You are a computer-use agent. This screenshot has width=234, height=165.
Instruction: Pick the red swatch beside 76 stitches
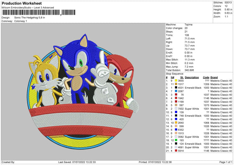[176, 95]
